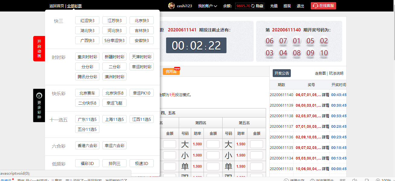Image resolution: width=395 pixels, height=181 pixels.
Task: View 详情 for draw 20200611140
Action: pyautogui.click(x=325, y=95)
